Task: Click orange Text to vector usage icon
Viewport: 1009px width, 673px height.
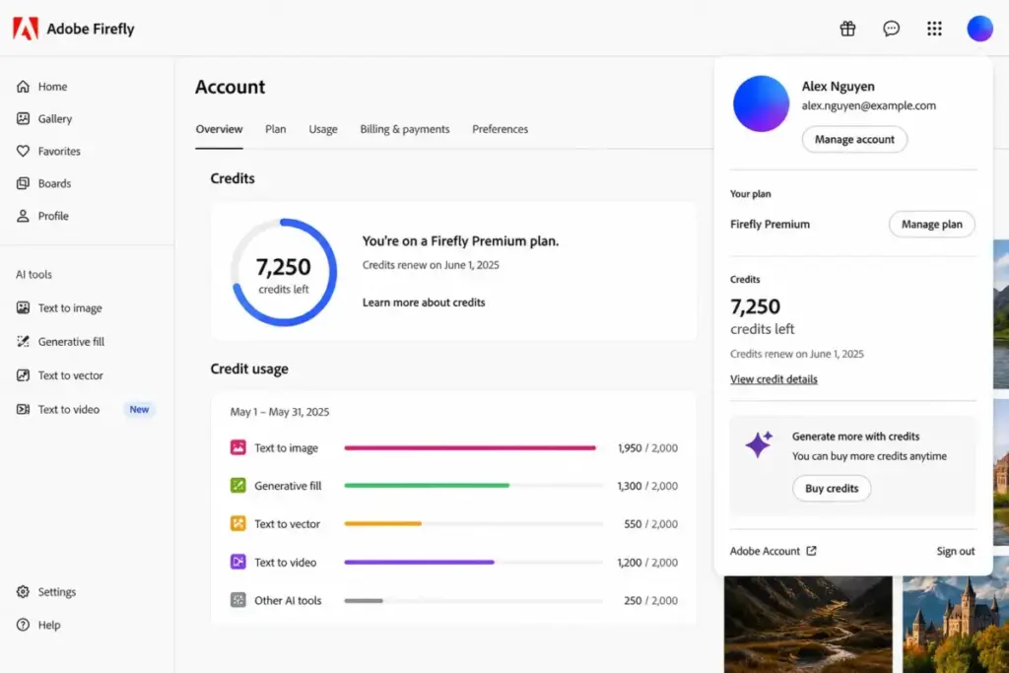Action: point(238,523)
